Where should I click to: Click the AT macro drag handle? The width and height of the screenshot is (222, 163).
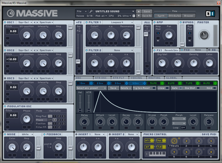coord(152,147)
